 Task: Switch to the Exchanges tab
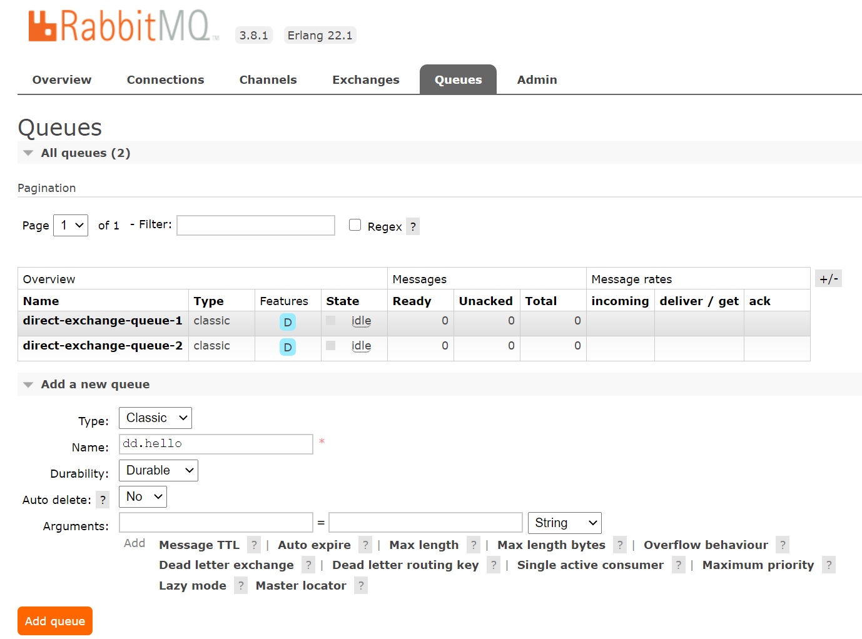[x=365, y=79]
